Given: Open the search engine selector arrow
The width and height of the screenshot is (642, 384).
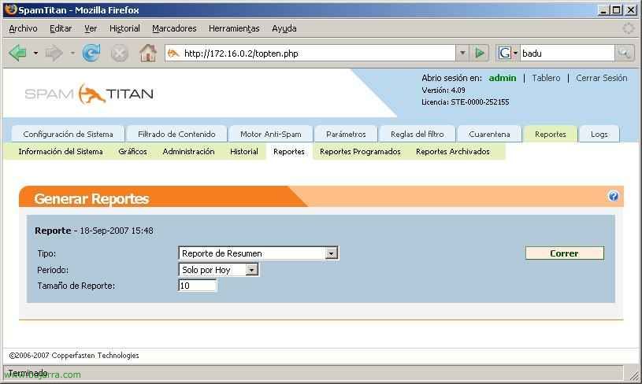Looking at the screenshot, I should point(515,54).
